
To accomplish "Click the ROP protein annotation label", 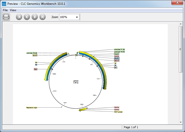I will pyautogui.click(x=118, y=112).
